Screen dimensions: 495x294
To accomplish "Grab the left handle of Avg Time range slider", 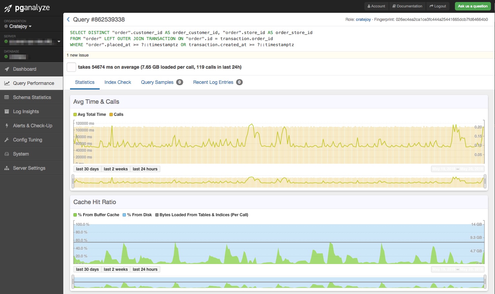I will pyautogui.click(x=73, y=182).
